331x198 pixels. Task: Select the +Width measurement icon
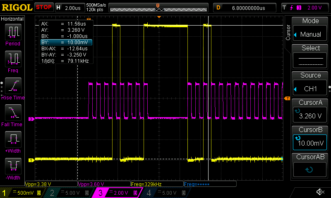click(x=13, y=139)
